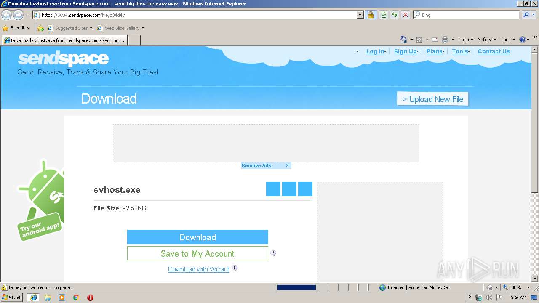
Task: Click the page scrollbar down arrow
Action: tap(535, 278)
